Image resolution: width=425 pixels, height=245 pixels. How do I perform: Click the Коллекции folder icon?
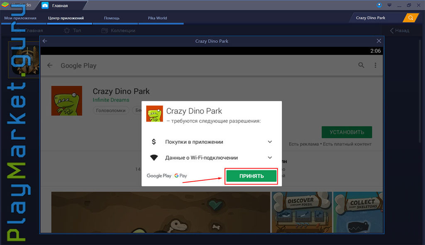pos(105,31)
